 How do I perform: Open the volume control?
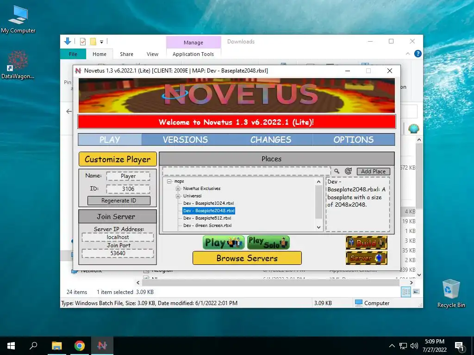[414, 346]
